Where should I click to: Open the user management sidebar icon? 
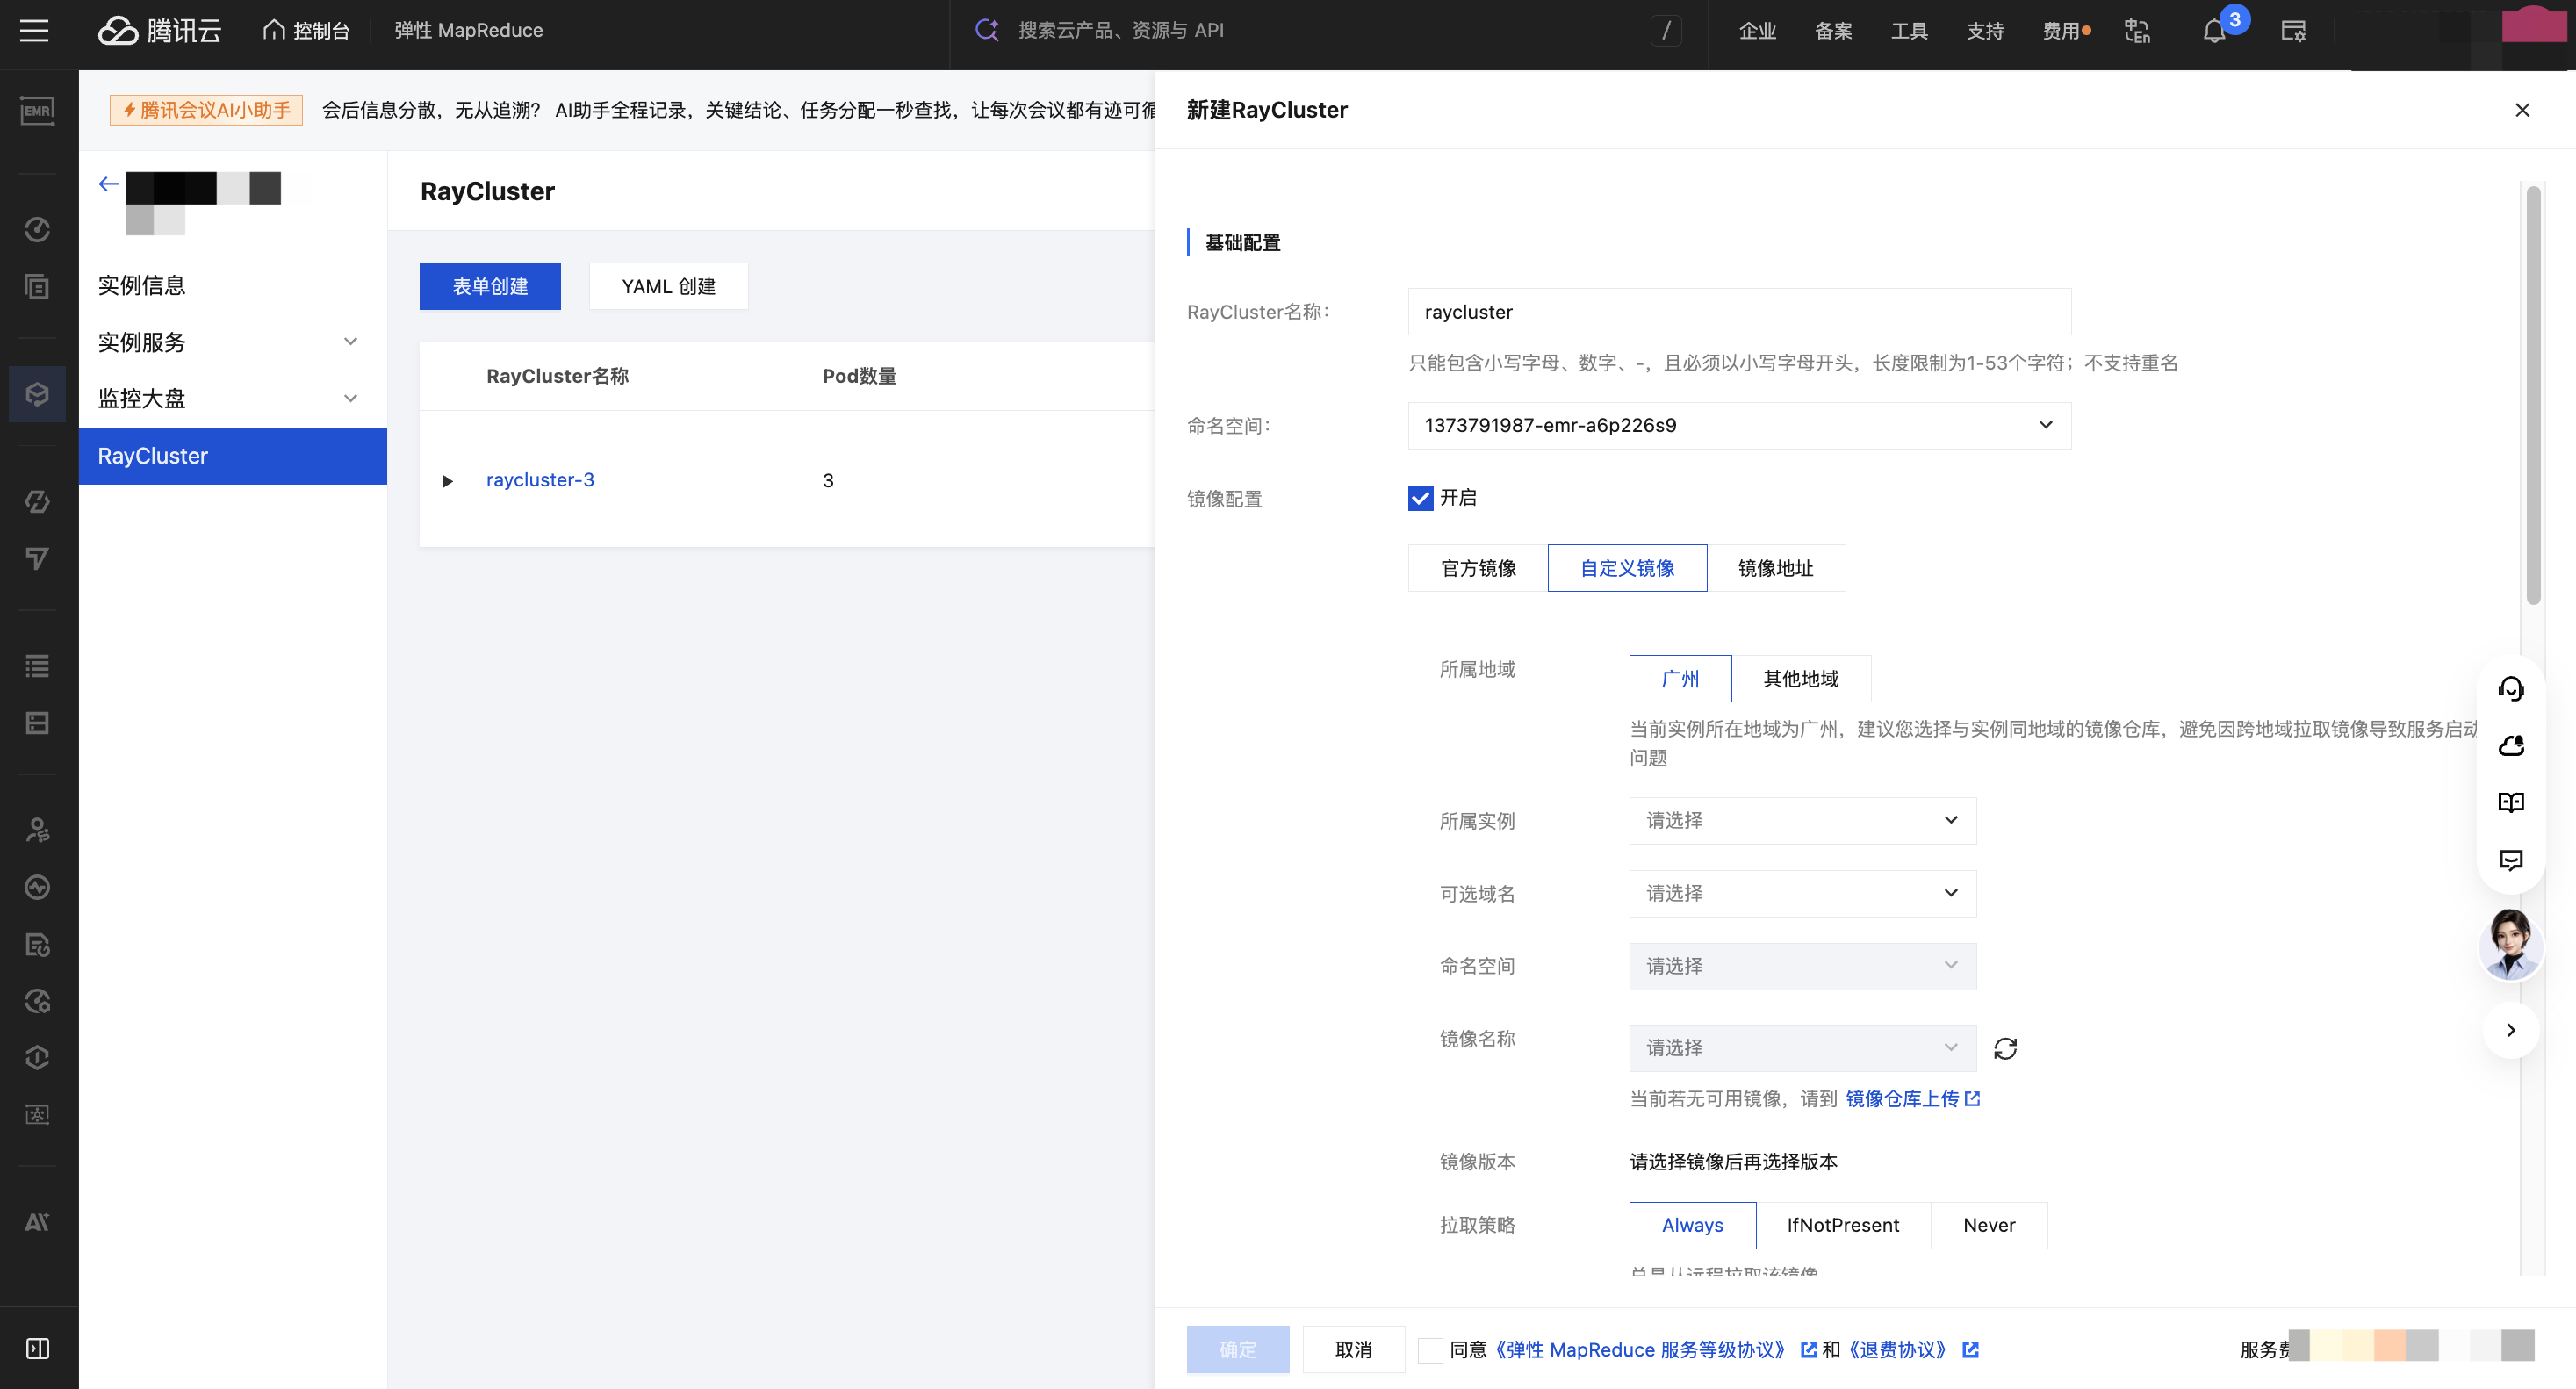pyautogui.click(x=37, y=830)
